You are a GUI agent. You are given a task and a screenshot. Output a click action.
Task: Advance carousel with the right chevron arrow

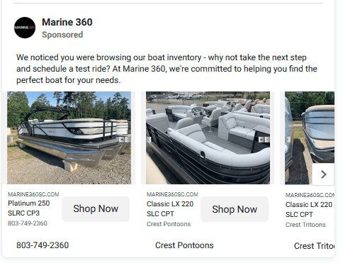(x=323, y=174)
